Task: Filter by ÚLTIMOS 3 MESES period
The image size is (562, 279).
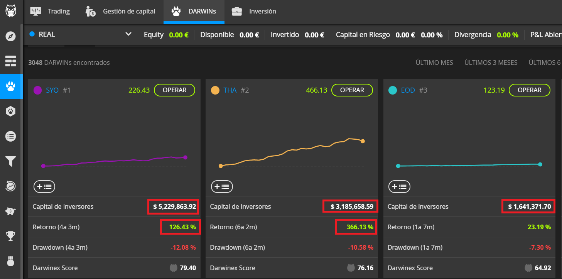Action: (x=491, y=63)
